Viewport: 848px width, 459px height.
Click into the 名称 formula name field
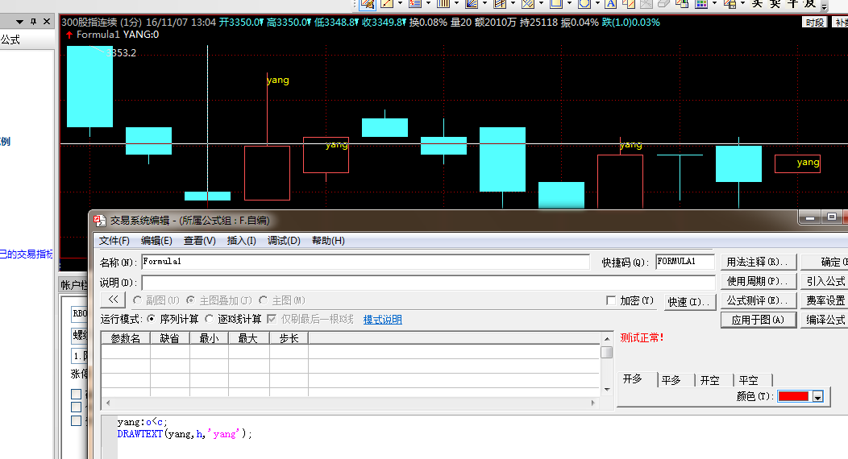pyautogui.click(x=364, y=262)
